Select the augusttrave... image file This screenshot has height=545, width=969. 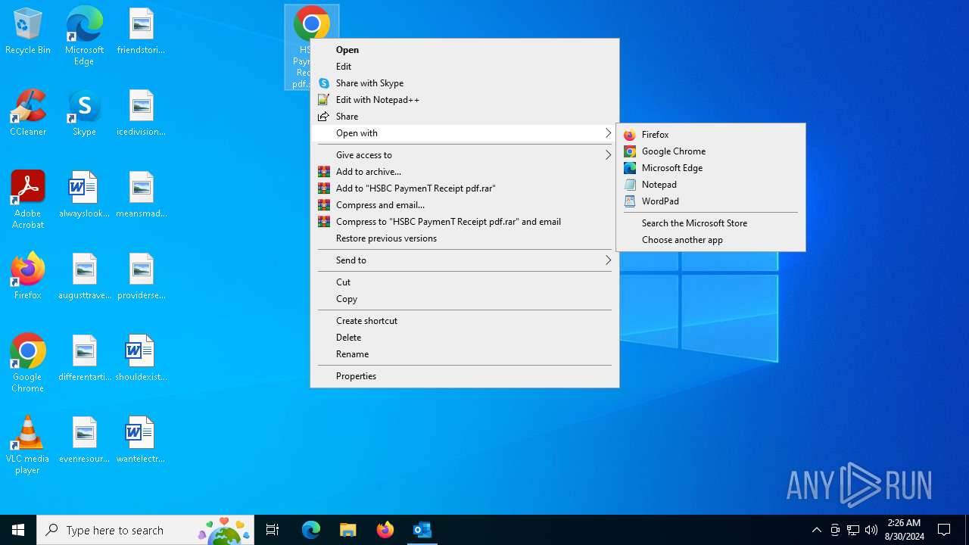point(84,277)
